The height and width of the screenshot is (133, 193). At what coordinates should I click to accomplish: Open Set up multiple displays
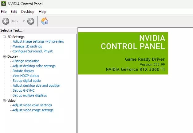coord(30,95)
